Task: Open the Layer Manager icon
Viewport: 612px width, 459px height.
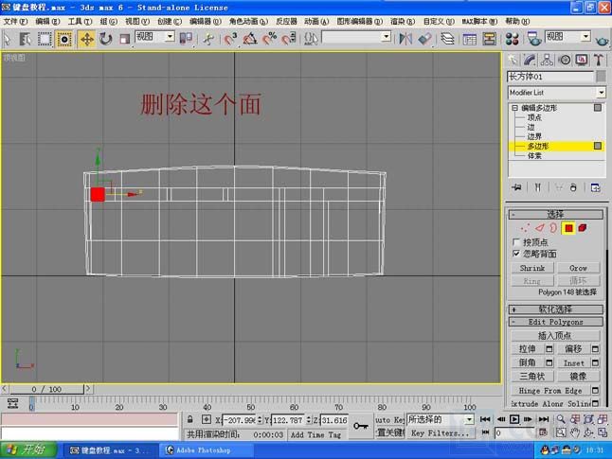Action: [447, 39]
